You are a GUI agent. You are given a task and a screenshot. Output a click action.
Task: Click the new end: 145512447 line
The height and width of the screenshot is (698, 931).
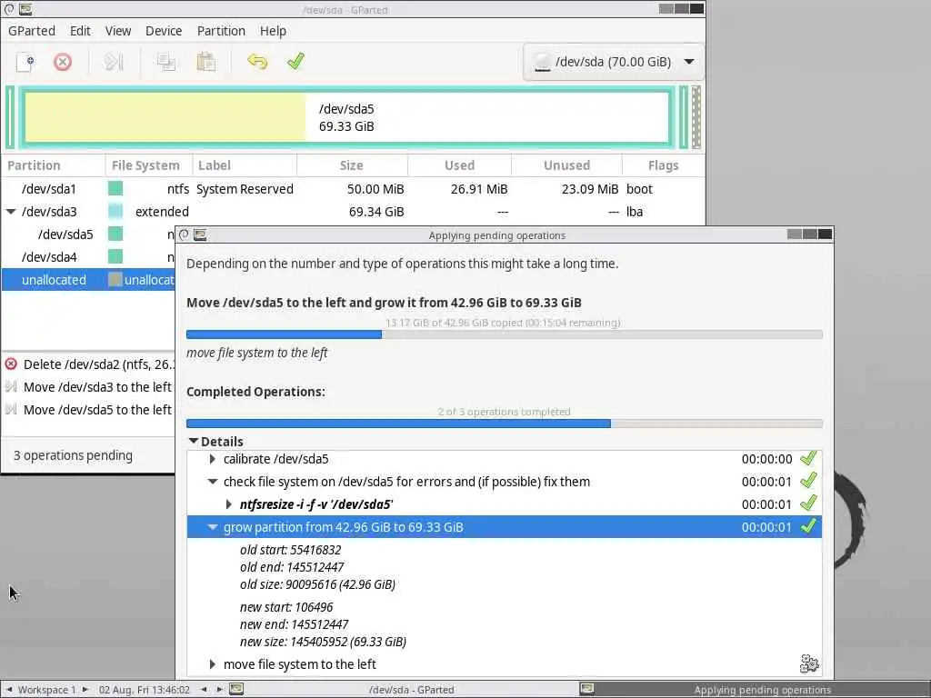(294, 624)
